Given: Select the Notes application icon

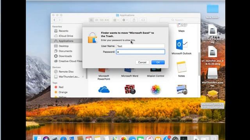Looking at the screenshot, I should [x=181, y=67].
